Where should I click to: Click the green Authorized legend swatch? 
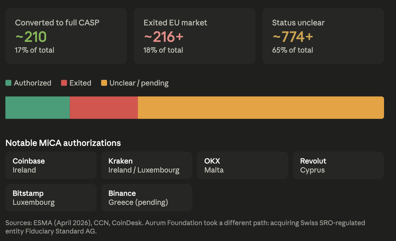pyautogui.click(x=8, y=83)
